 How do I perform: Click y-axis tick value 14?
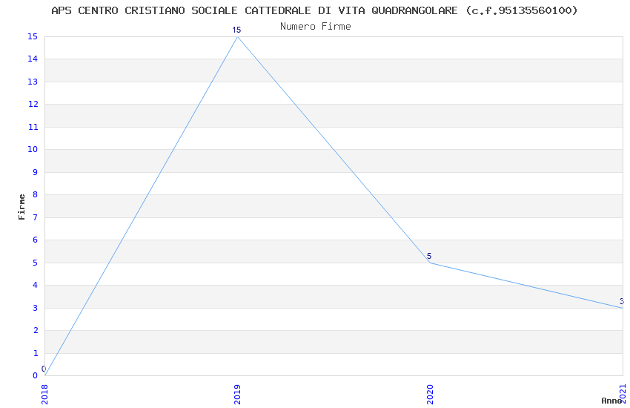(33, 59)
